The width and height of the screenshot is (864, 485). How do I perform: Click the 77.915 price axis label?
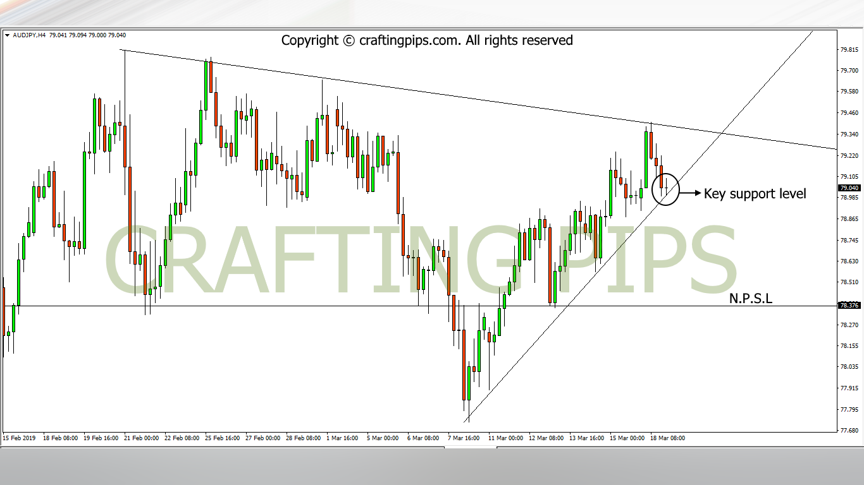pyautogui.click(x=849, y=388)
